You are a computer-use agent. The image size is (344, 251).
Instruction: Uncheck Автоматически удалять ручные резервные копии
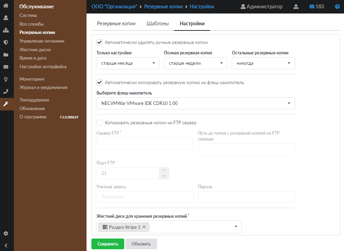point(99,42)
